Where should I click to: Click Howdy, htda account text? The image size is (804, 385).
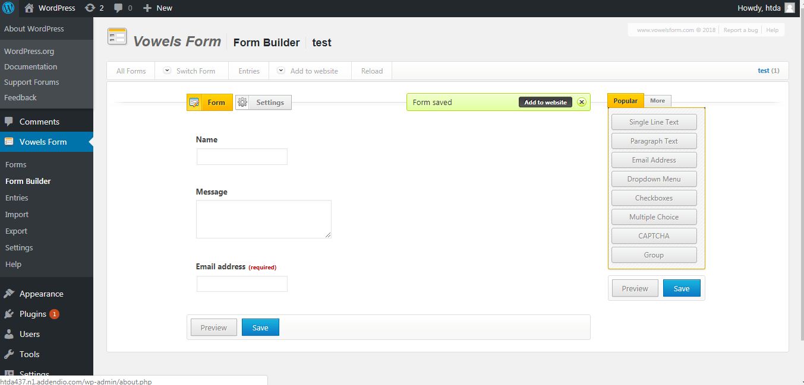pos(758,8)
